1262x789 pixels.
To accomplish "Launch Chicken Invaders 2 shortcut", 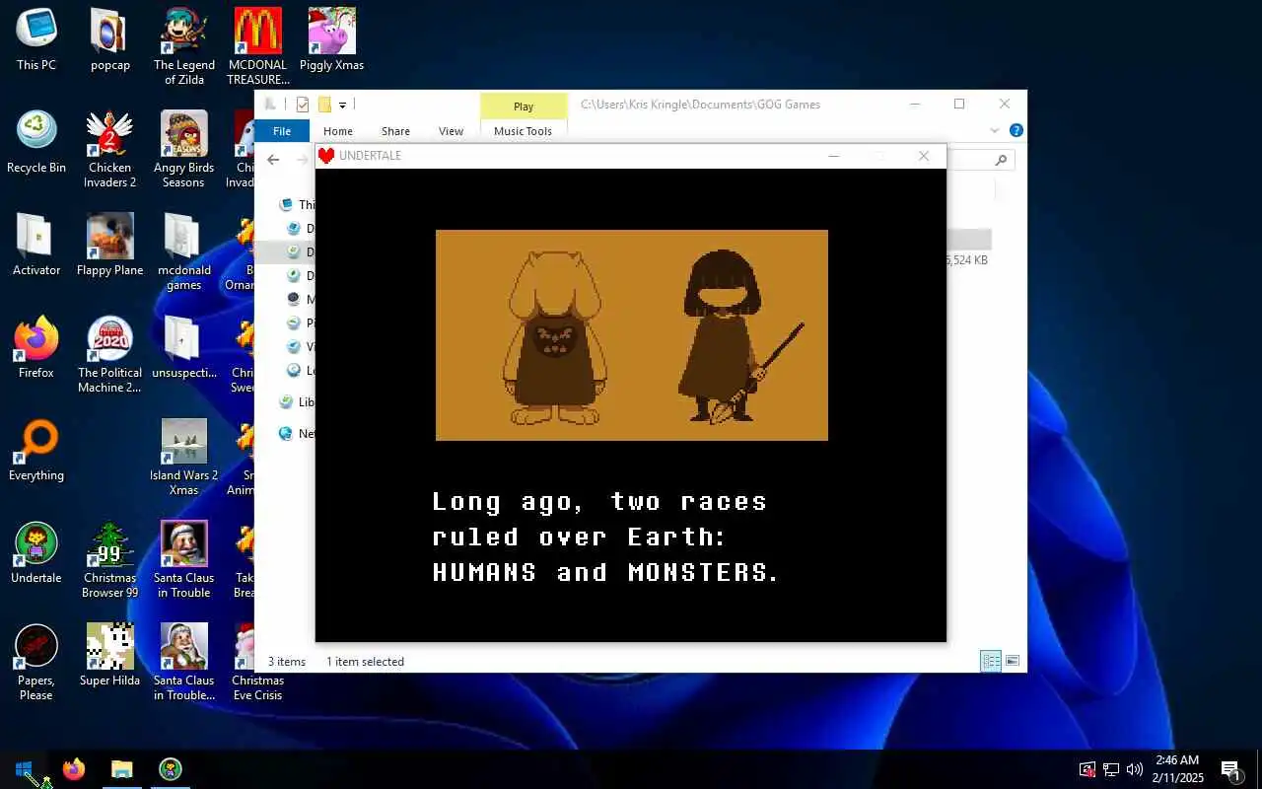I will 109,149.
